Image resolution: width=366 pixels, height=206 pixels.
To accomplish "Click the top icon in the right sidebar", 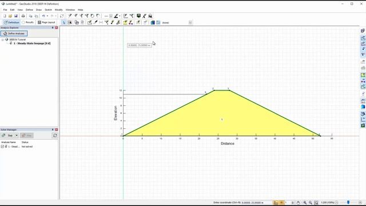I will coord(363,30).
